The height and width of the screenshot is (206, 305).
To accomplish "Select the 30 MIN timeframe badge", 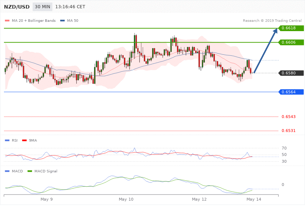I will click(42, 7).
